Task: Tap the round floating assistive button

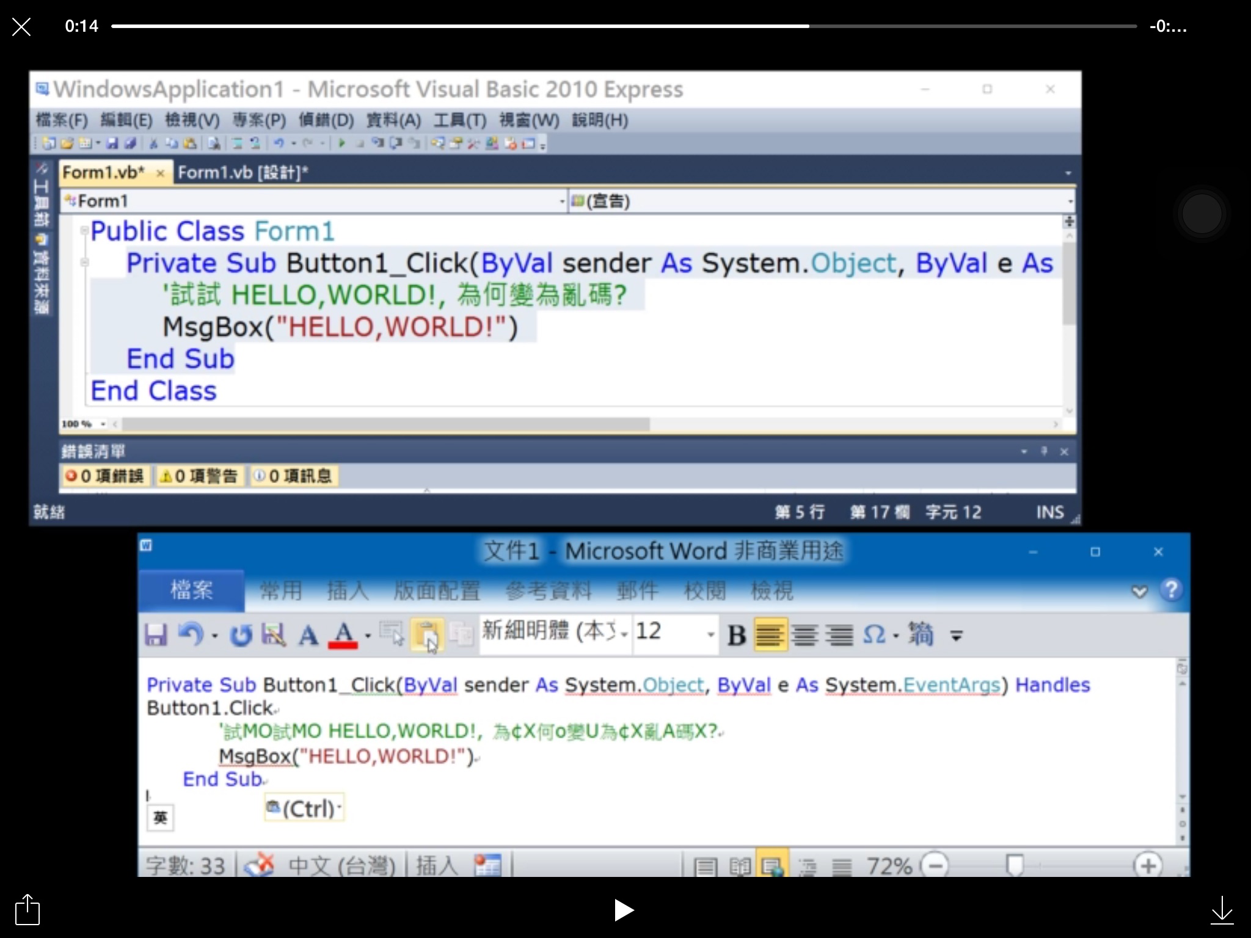Action: click(1202, 214)
